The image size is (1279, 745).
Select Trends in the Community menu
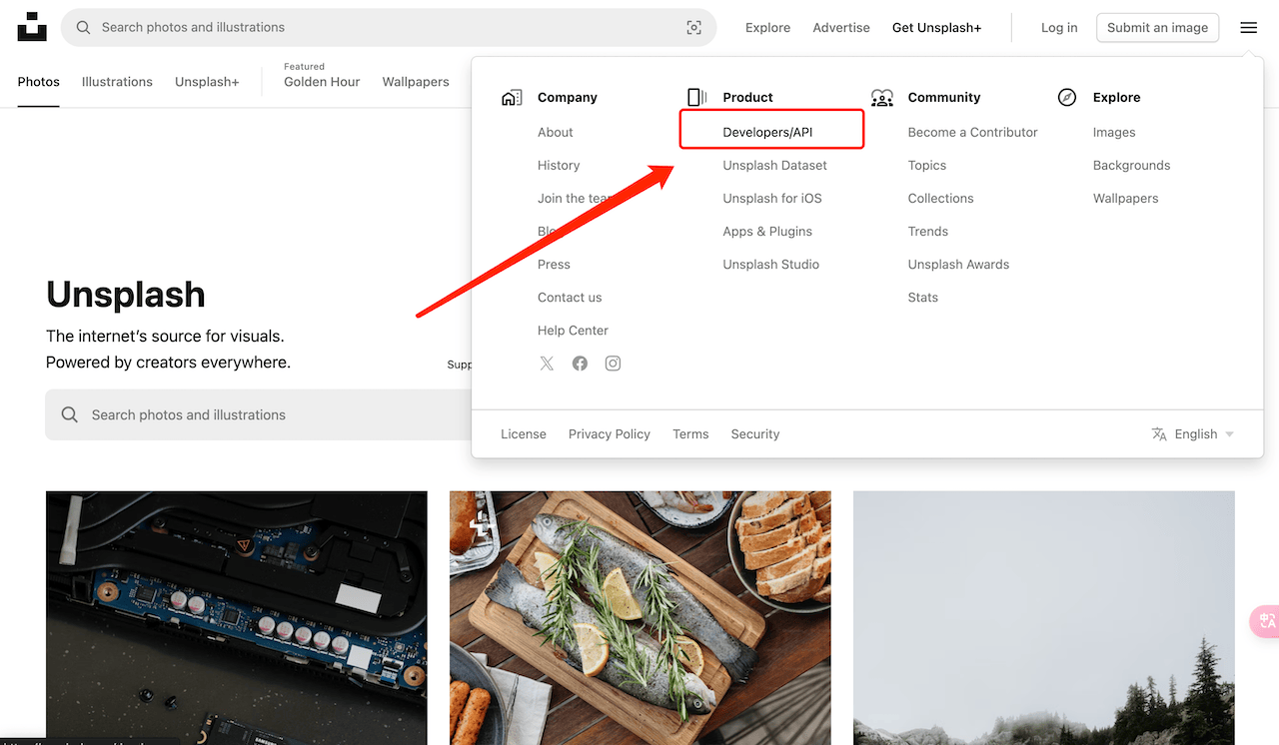click(x=928, y=232)
